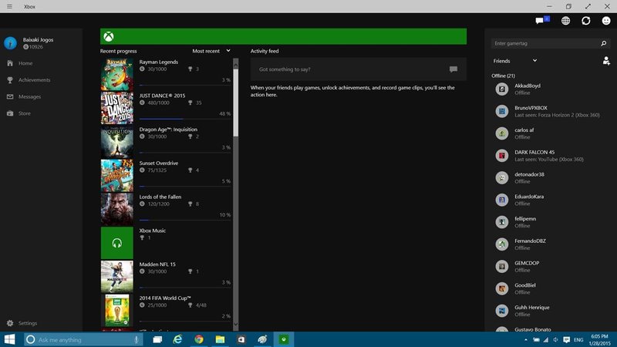The width and height of the screenshot is (617, 347).
Task: Open friend BrunoVPXBOX's profile
Action: (550, 111)
